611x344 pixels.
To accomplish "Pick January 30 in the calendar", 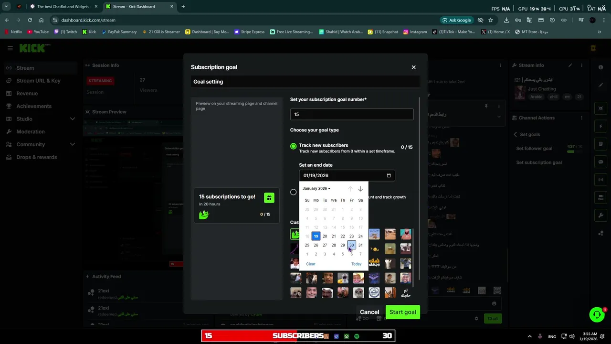I will point(351,245).
